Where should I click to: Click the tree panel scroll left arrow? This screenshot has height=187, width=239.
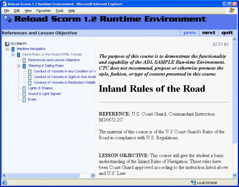pyautogui.click(x=4, y=175)
